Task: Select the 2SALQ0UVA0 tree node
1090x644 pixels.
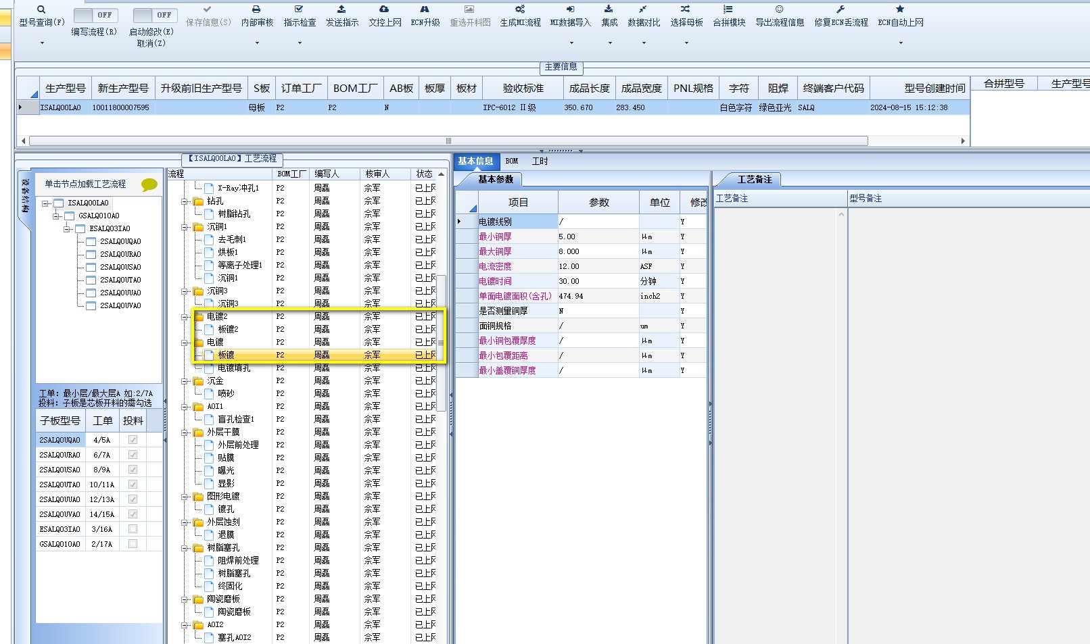Action: [120, 306]
